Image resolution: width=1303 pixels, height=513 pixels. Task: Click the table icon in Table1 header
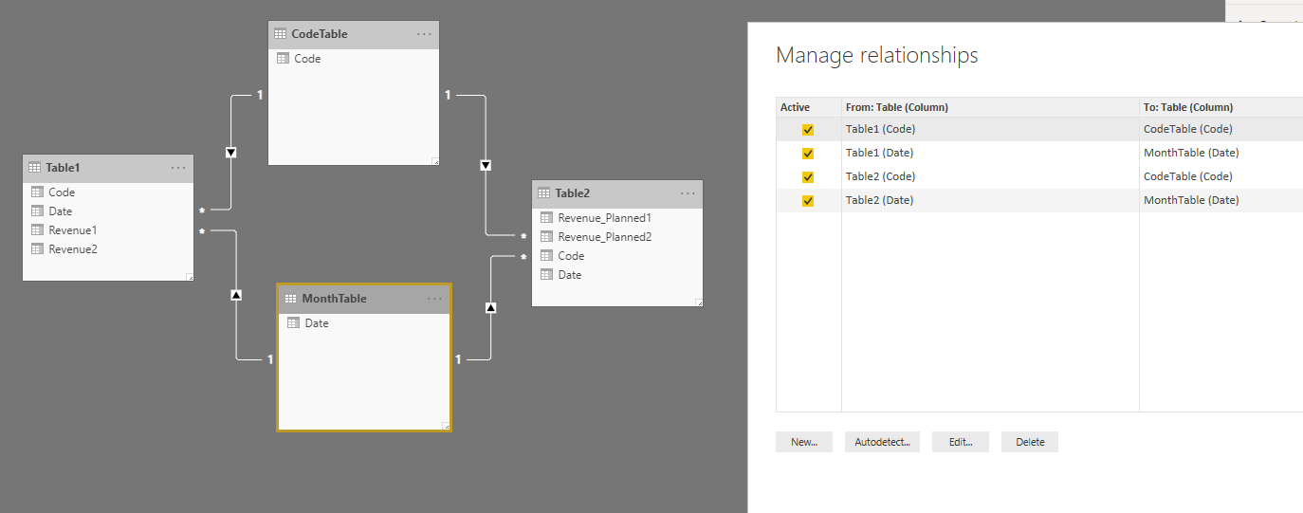34,168
